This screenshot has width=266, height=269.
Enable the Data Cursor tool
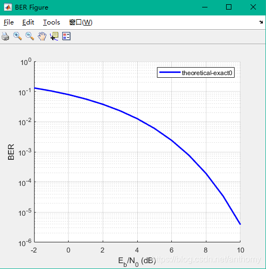click(x=54, y=36)
